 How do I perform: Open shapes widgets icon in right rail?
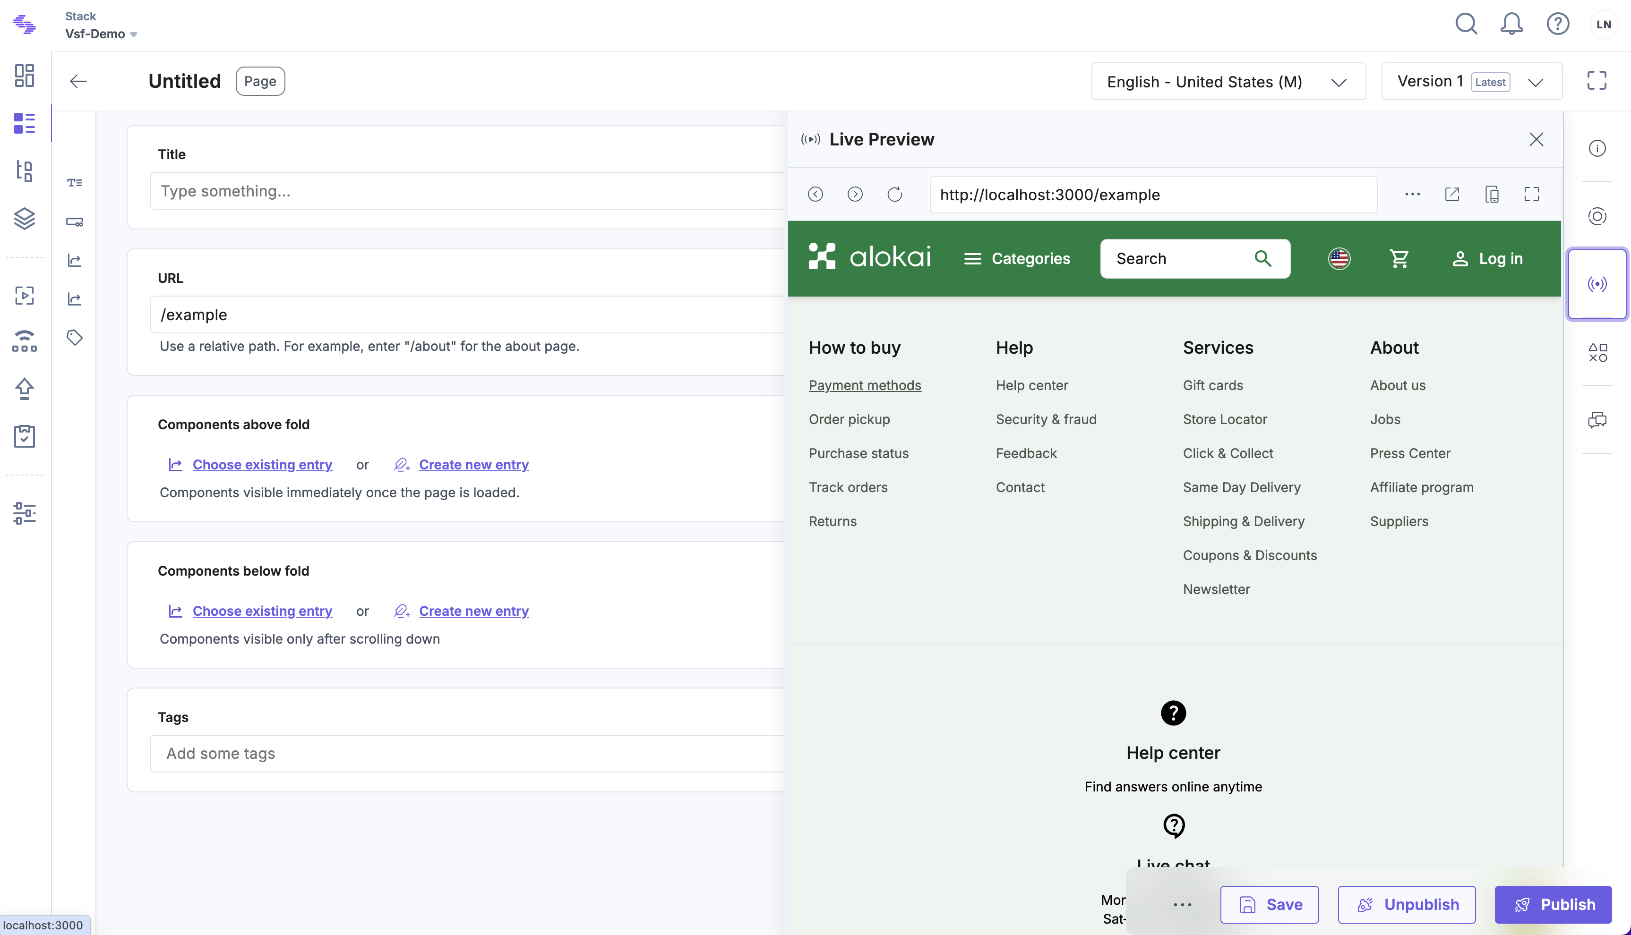tap(1597, 352)
